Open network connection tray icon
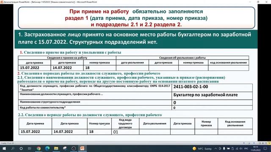Image resolution: width=271 pixels, height=152 pixels. 237,149
